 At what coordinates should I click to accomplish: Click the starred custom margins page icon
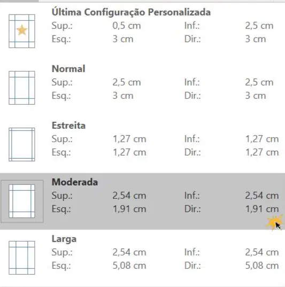[x=22, y=31]
